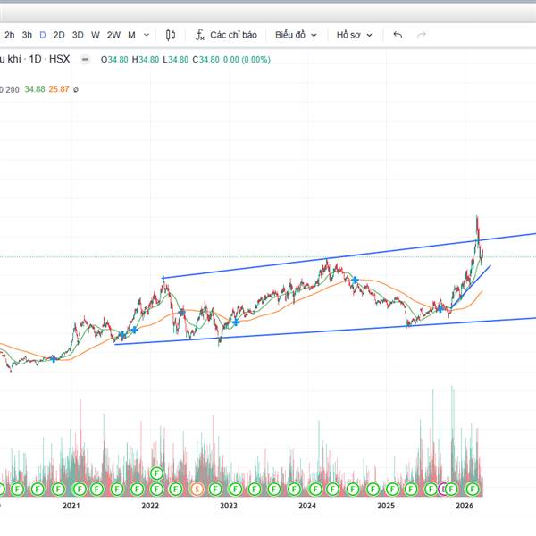
Task: Click the 1D · HSX symbol legend
Action: (49, 59)
